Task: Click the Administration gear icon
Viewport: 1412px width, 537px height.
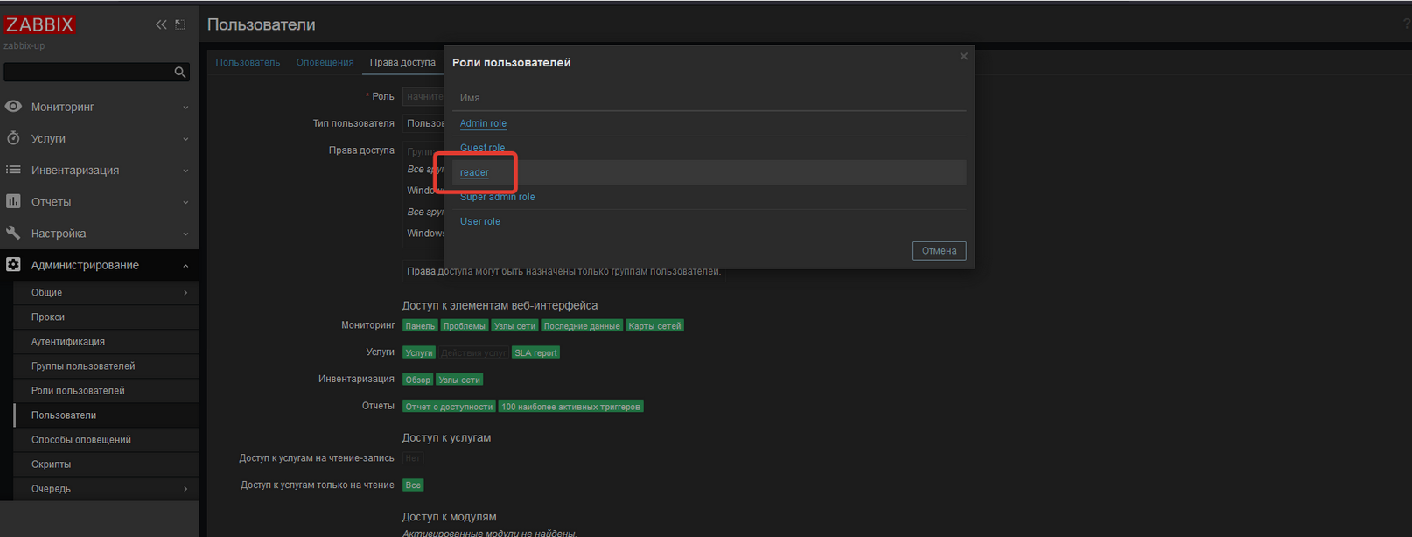Action: coord(13,265)
